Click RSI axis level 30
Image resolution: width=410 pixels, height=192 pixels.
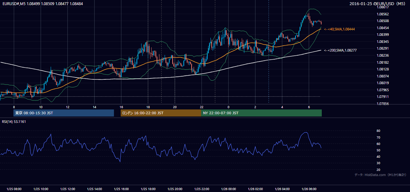coord(379,163)
